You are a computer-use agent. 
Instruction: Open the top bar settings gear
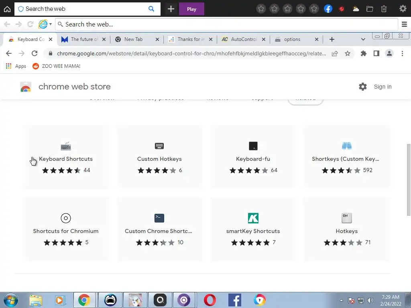pos(403,9)
